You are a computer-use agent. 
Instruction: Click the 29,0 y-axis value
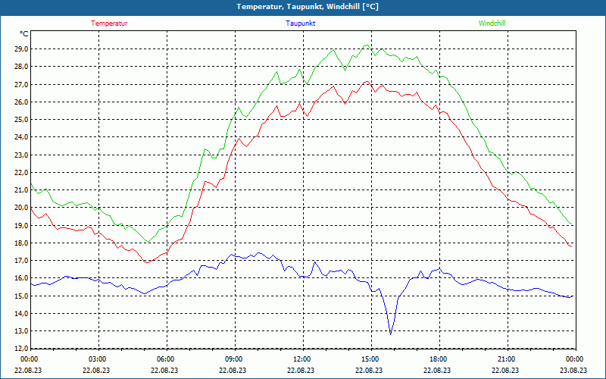point(21,49)
